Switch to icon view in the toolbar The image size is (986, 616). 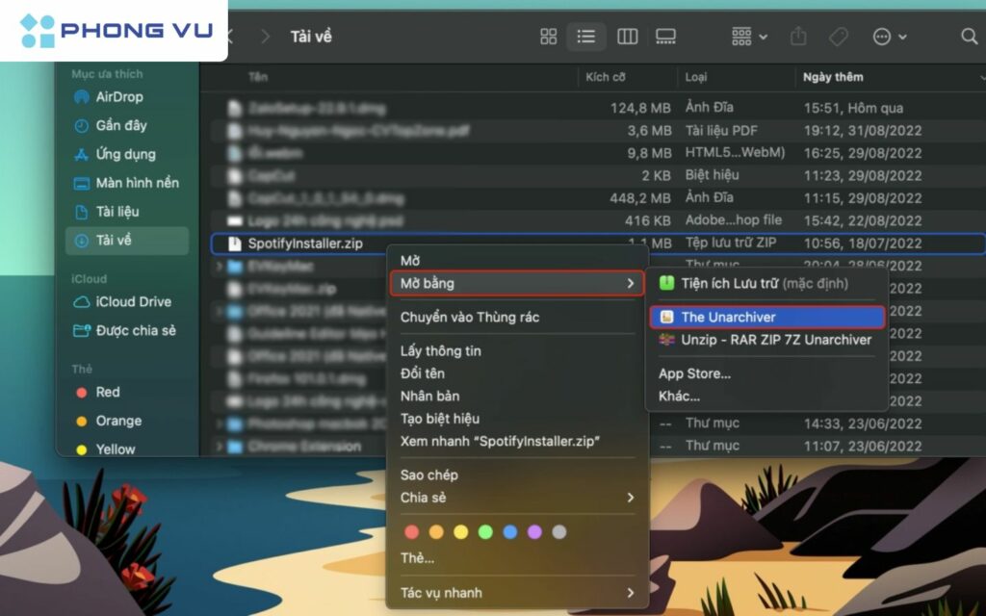point(548,37)
